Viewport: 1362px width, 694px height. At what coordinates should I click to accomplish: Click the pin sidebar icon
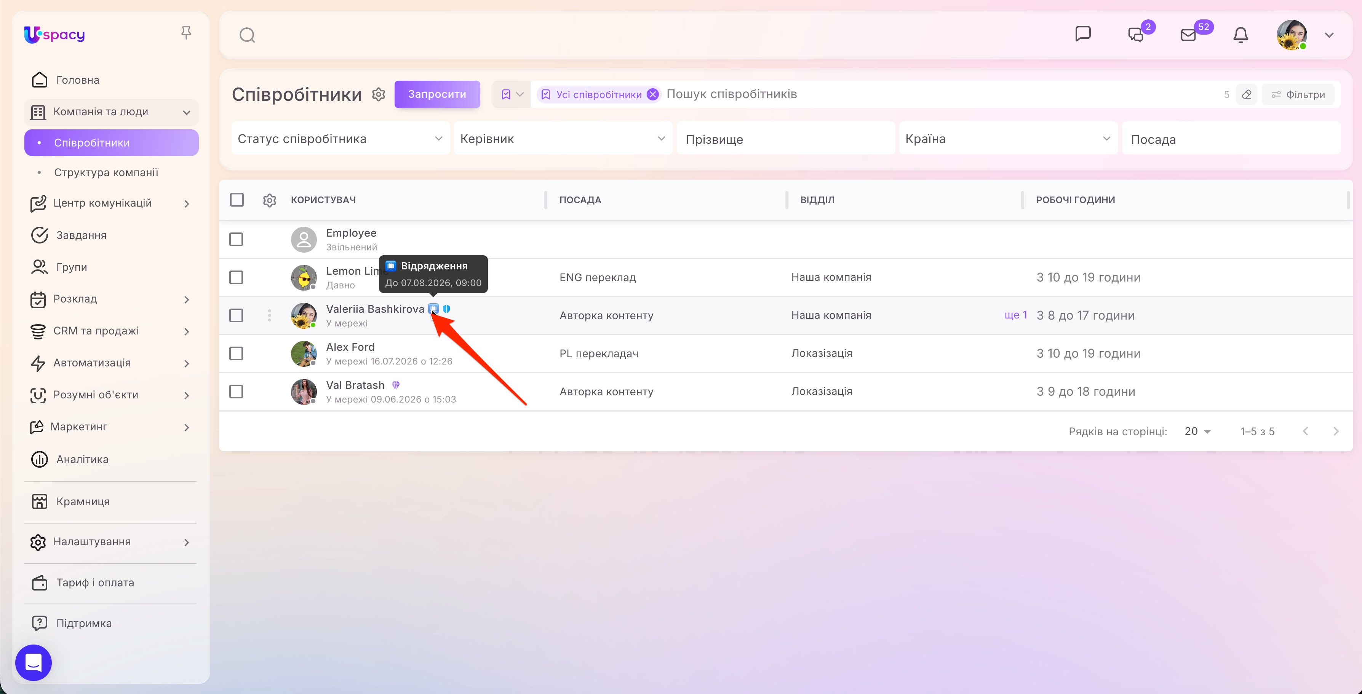(185, 33)
